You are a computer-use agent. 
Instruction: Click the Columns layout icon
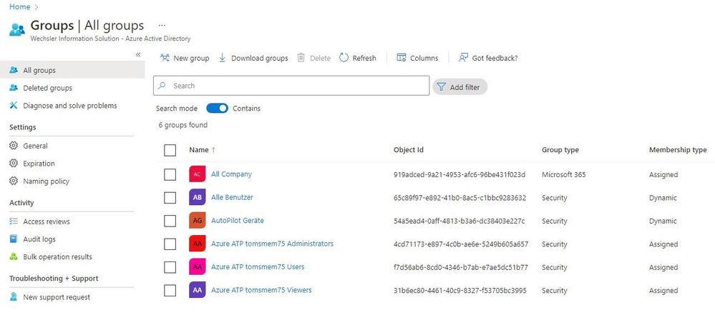coord(402,58)
